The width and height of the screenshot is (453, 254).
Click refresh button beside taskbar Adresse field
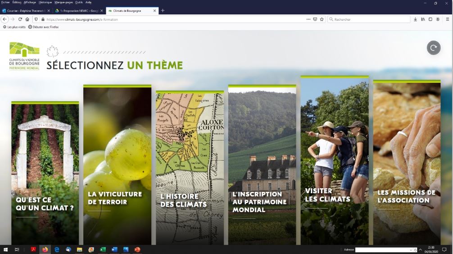[415, 250]
